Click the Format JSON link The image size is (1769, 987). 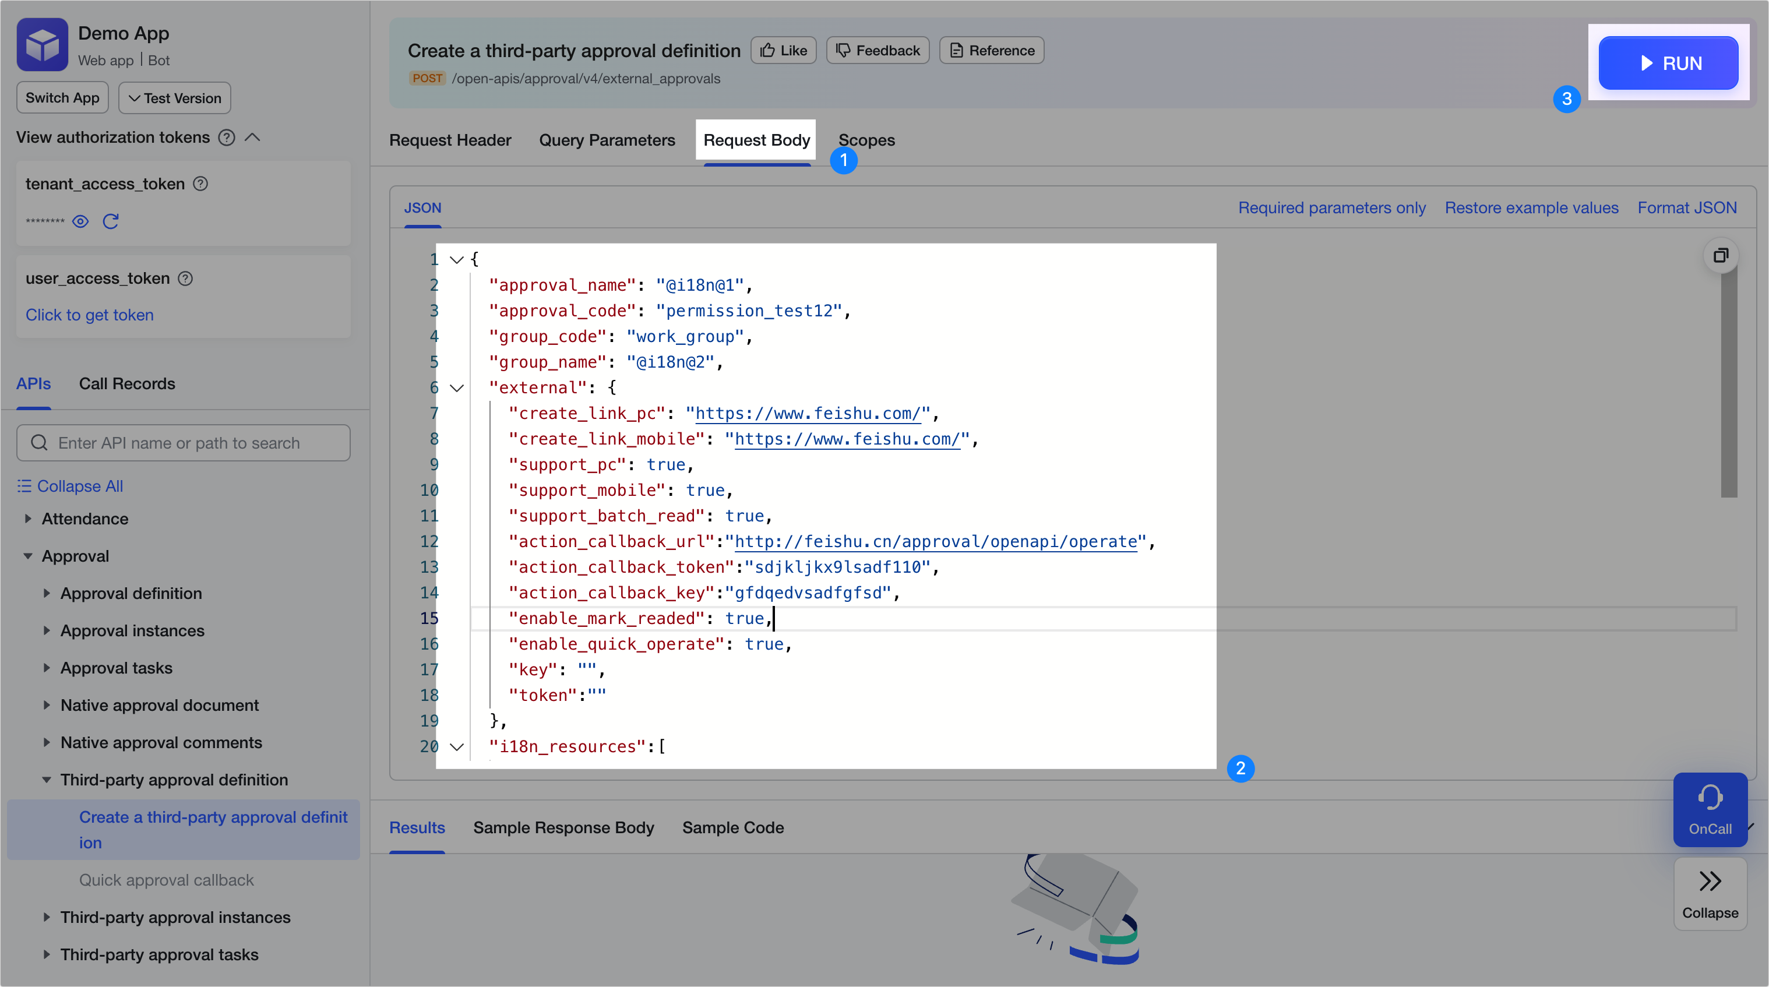pyautogui.click(x=1687, y=207)
